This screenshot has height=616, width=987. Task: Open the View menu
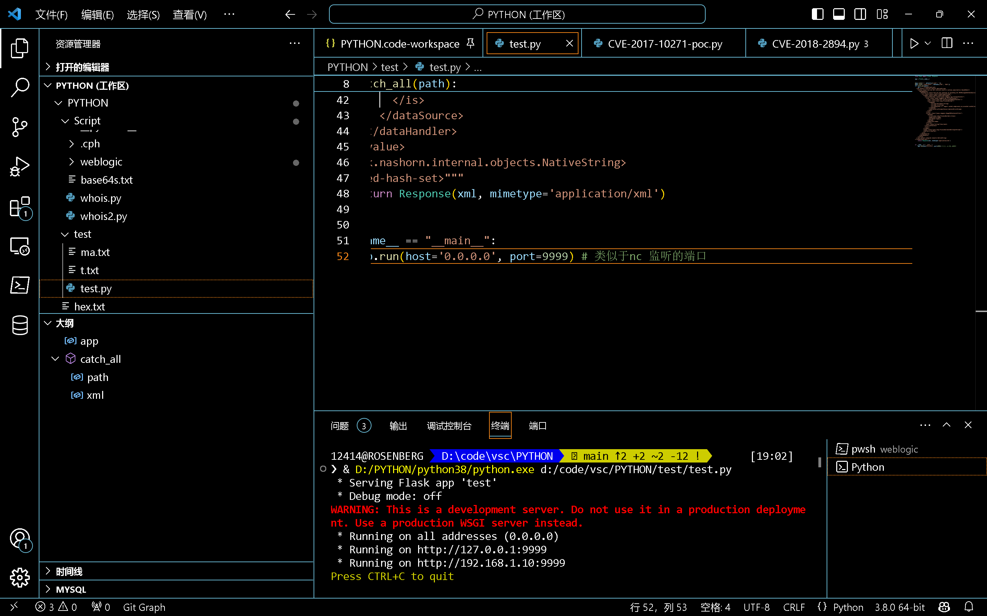[x=190, y=15]
